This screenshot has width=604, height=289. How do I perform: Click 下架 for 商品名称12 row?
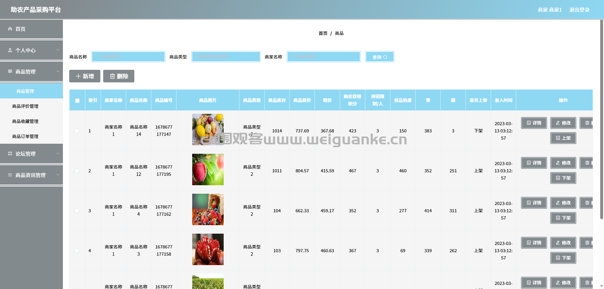pos(563,178)
